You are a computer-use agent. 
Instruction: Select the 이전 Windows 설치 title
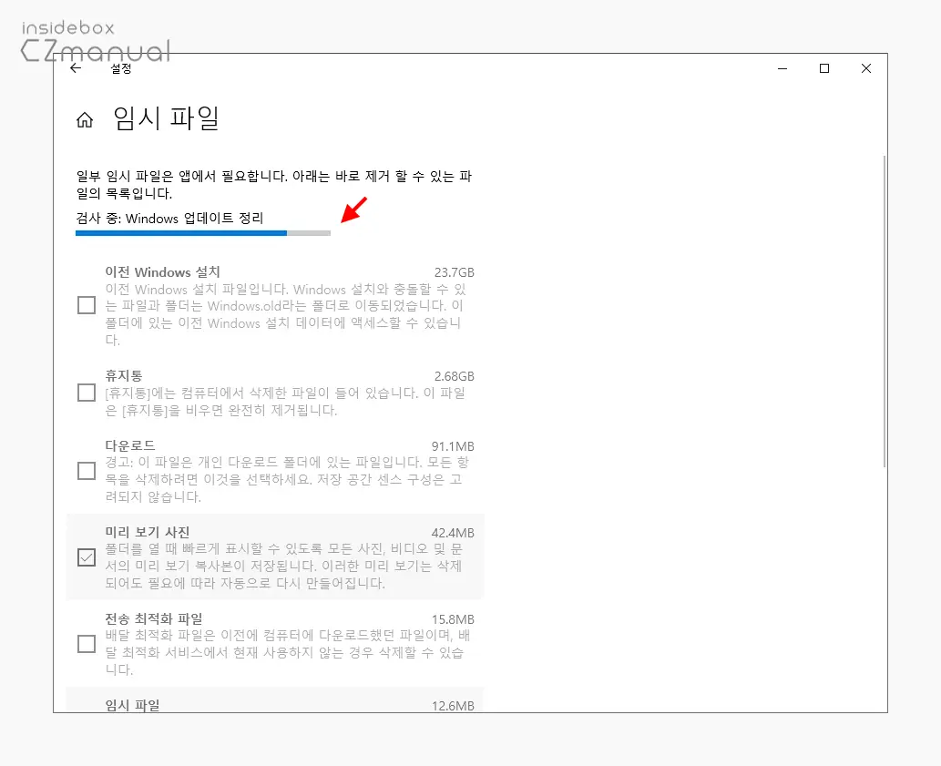[163, 271]
